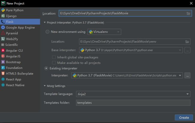Screen dimensions: 195x123
Task: Close the New Project dialog
Action: (191, 3)
